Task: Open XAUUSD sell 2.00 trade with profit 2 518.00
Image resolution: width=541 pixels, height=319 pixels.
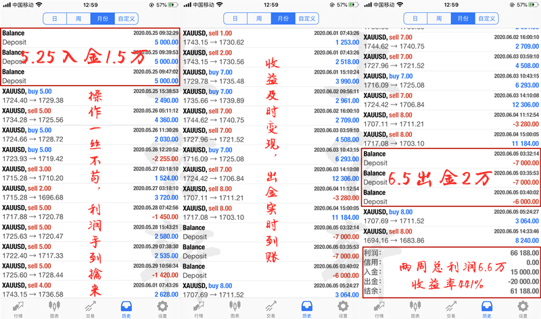Action: point(271,57)
